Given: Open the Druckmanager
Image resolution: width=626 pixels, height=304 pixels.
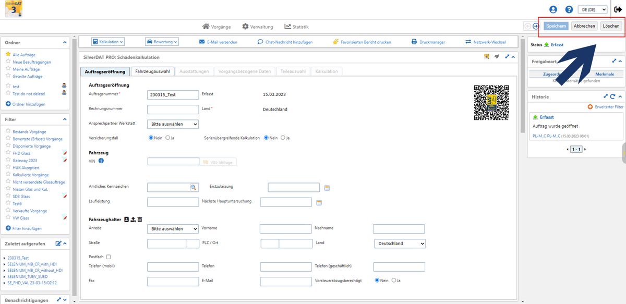Looking at the screenshot, I should pos(428,42).
